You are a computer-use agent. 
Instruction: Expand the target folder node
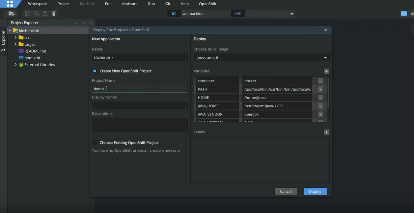click(15, 44)
